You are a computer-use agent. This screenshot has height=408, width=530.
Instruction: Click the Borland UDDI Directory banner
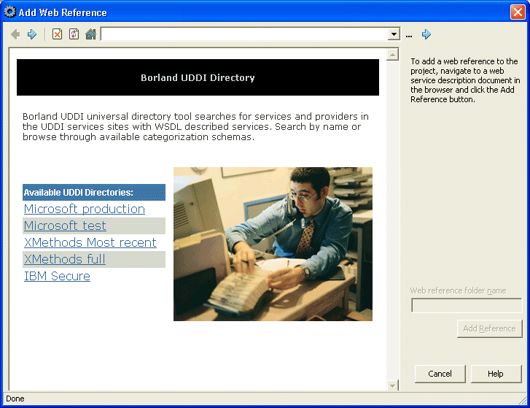coord(198,77)
